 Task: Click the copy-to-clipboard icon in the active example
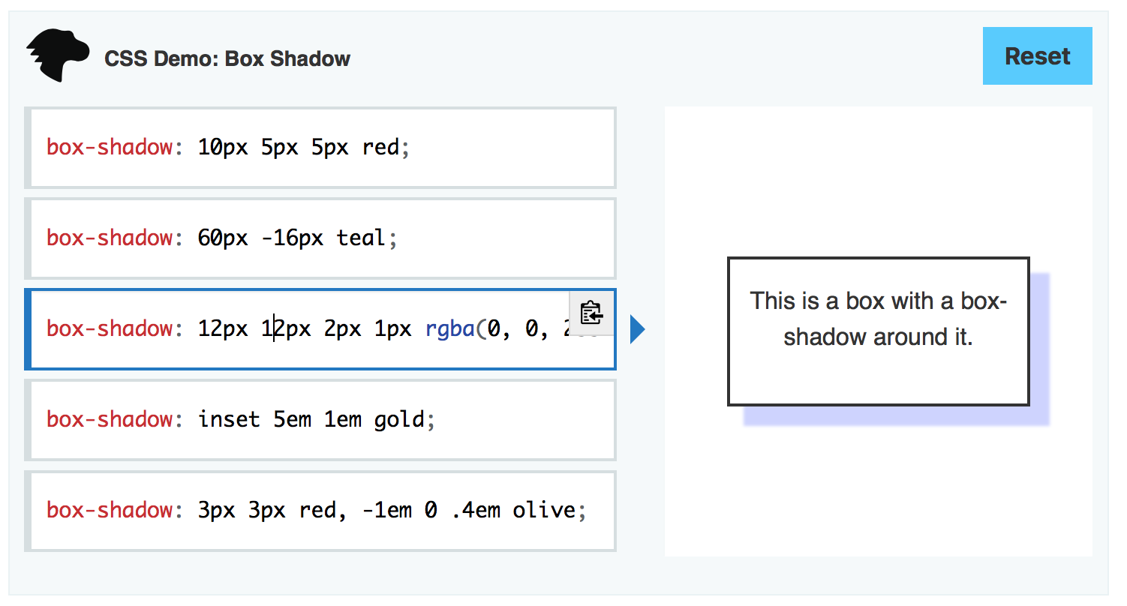[x=592, y=313]
